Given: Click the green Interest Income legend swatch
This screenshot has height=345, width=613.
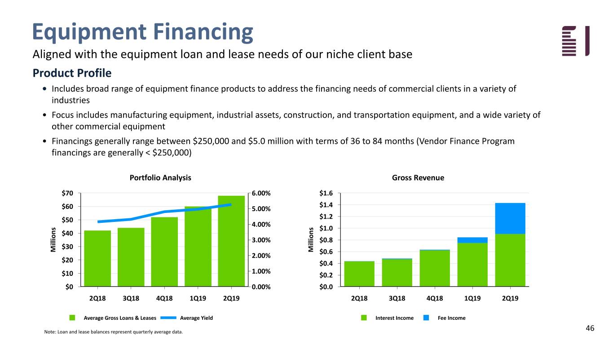Looking at the screenshot, I should (x=364, y=318).
